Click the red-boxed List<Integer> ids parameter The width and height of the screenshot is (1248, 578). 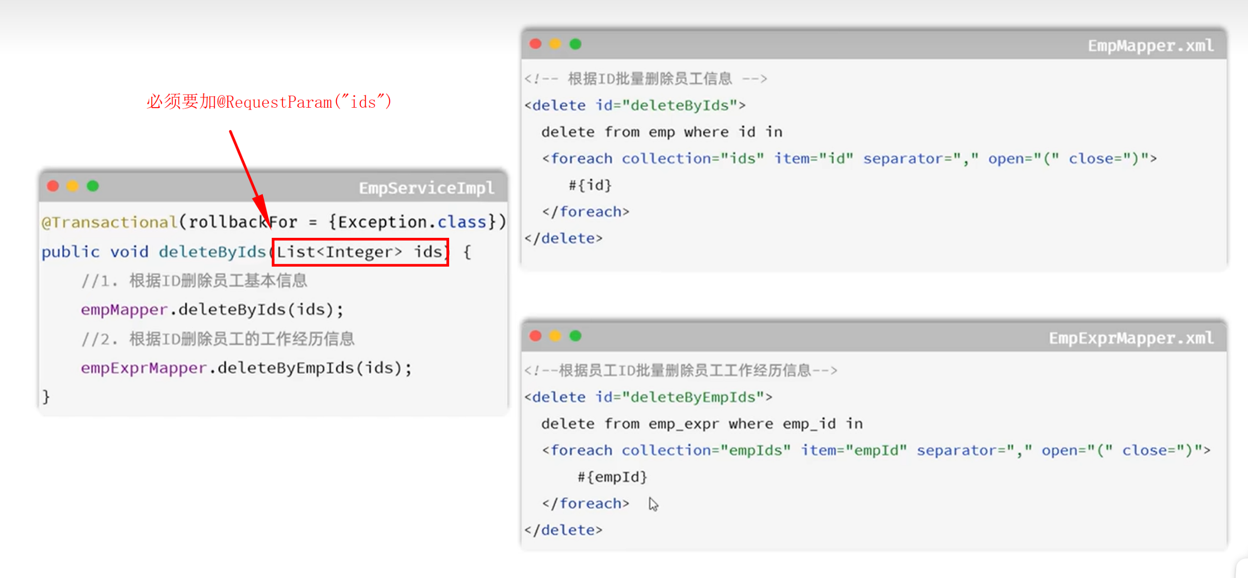(x=360, y=252)
